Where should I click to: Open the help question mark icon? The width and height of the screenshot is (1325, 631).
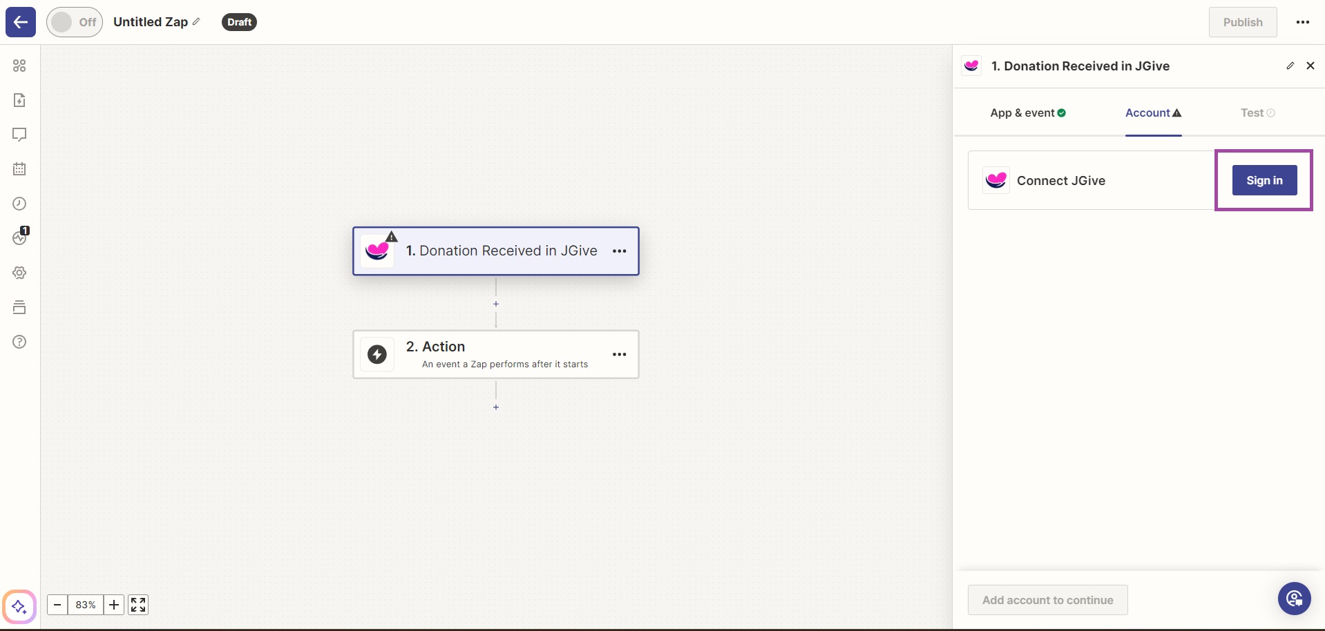pos(19,342)
